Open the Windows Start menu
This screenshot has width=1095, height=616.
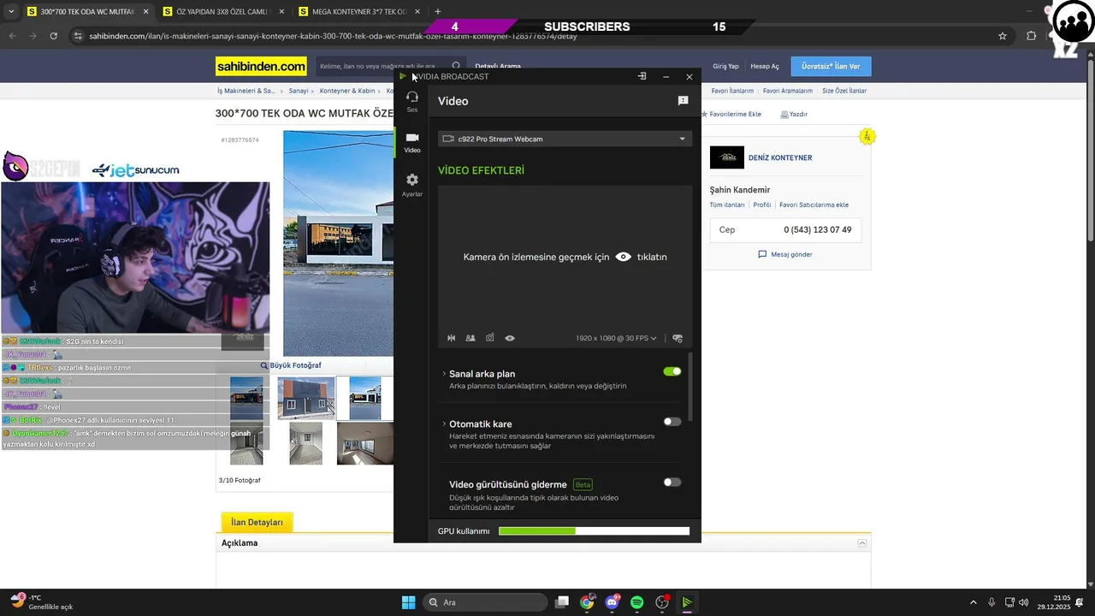coord(408,602)
